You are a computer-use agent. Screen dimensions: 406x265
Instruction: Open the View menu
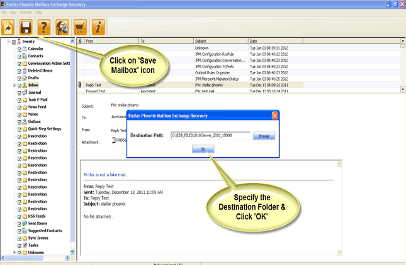[x=13, y=13]
